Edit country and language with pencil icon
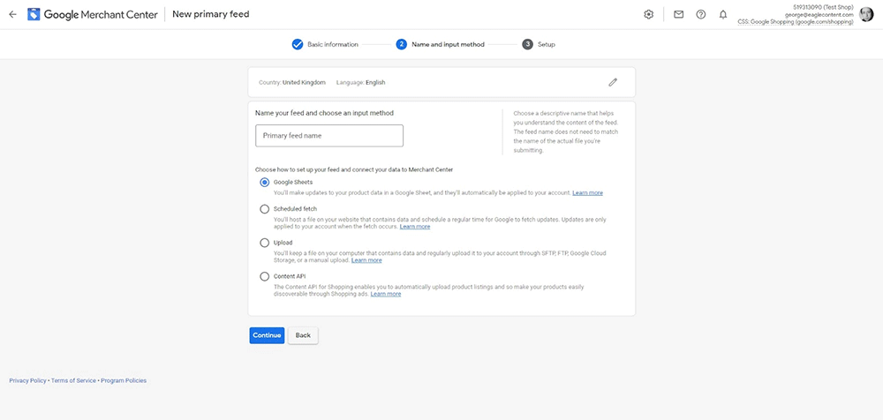Viewport: 883px width, 420px height. [x=613, y=82]
